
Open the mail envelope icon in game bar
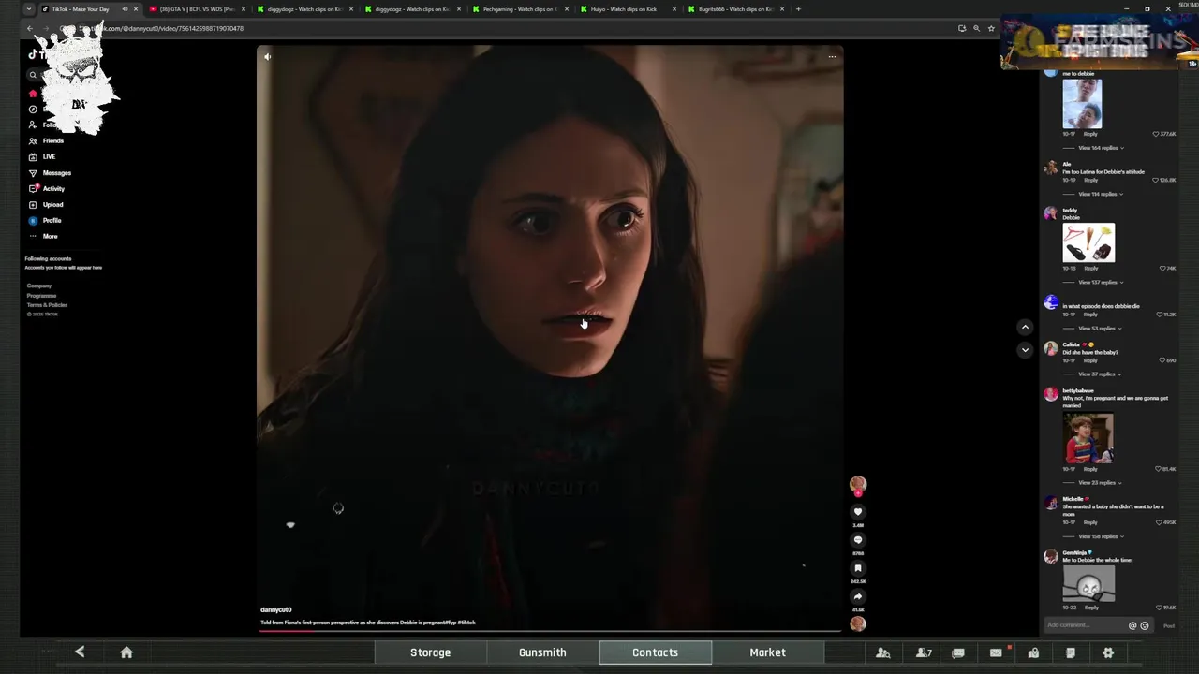coord(996,652)
